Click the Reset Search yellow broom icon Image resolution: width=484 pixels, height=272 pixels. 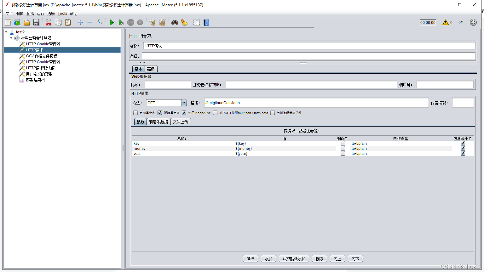(184, 22)
